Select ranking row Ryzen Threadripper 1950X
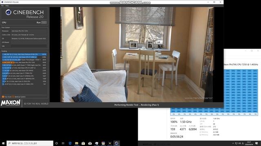The height and width of the screenshot is (146, 261). click(x=24, y=60)
